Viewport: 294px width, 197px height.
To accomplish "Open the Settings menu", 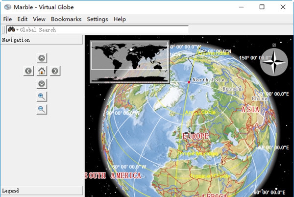I will click(x=98, y=19).
